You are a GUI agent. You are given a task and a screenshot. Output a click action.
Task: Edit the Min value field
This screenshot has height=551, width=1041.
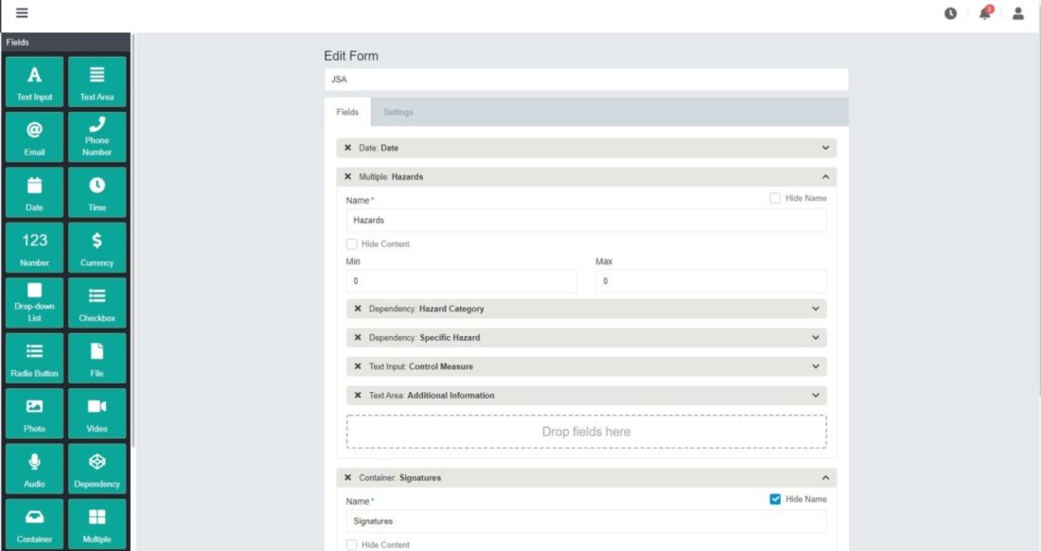(462, 281)
